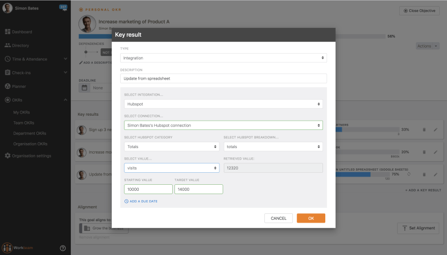Delete the 33% key result via trash icon
The width and height of the screenshot is (447, 255).
coord(423,130)
